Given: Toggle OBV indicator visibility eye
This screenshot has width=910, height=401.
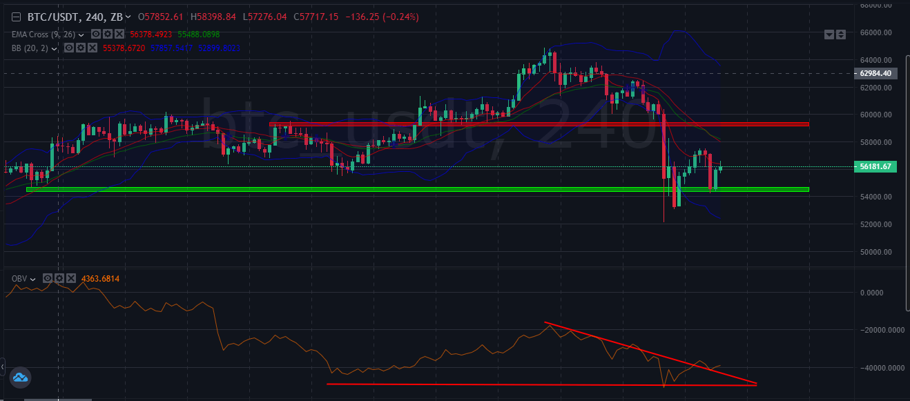Looking at the screenshot, I should tap(48, 278).
